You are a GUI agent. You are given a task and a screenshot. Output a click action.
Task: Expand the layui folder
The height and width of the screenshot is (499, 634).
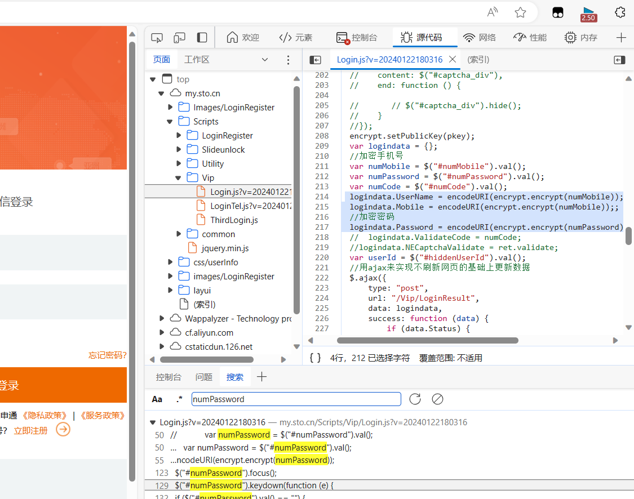(170, 290)
